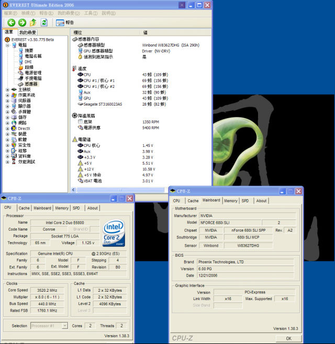Select the 選單 tab in EVEREST sidebar
The height and width of the screenshot is (344, 335).
(9, 32)
